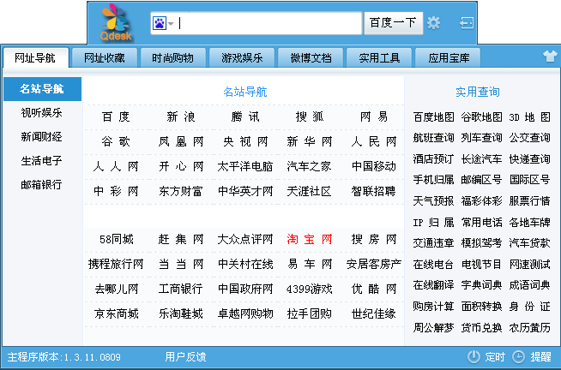561x370 pixels.
Task: Open the 人人网 link
Action: (116, 166)
